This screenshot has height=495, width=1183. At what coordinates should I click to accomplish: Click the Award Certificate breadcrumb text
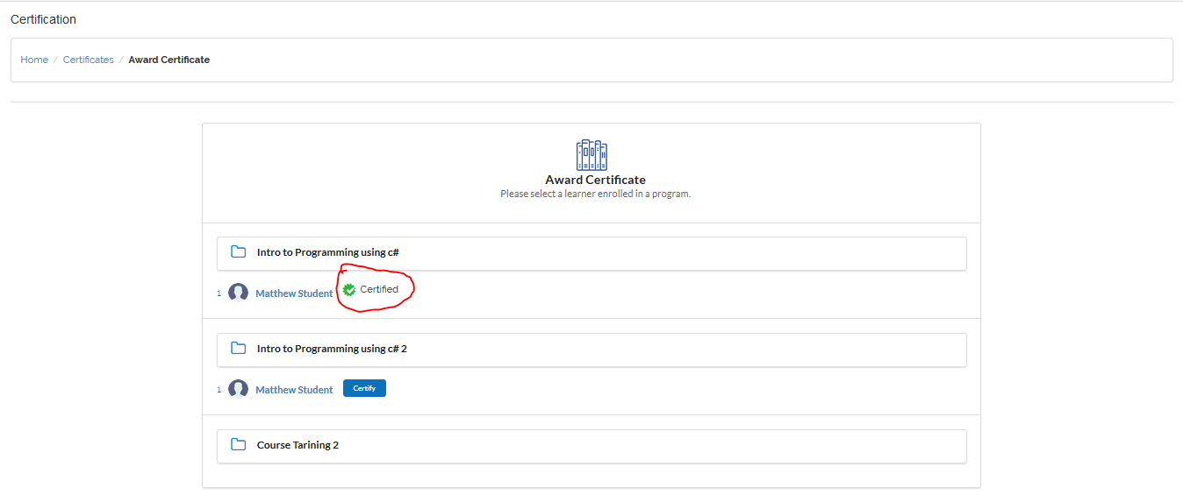click(169, 60)
